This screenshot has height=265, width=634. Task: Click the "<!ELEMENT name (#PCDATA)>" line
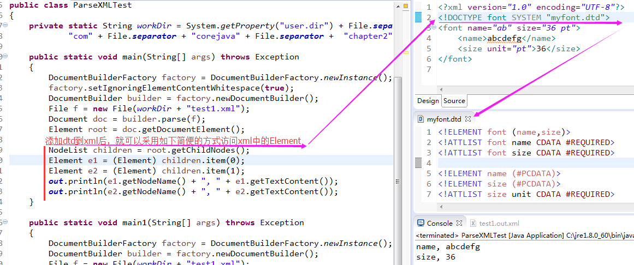click(499, 174)
